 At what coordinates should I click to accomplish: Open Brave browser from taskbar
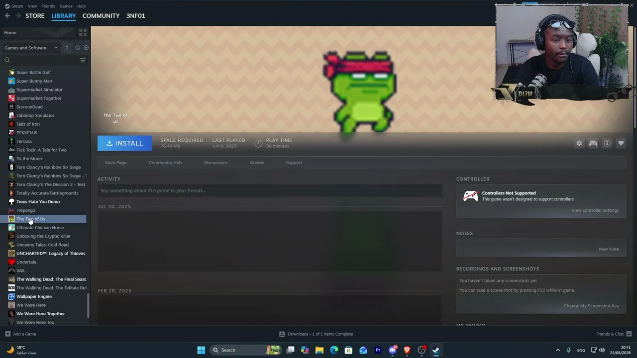(407, 350)
